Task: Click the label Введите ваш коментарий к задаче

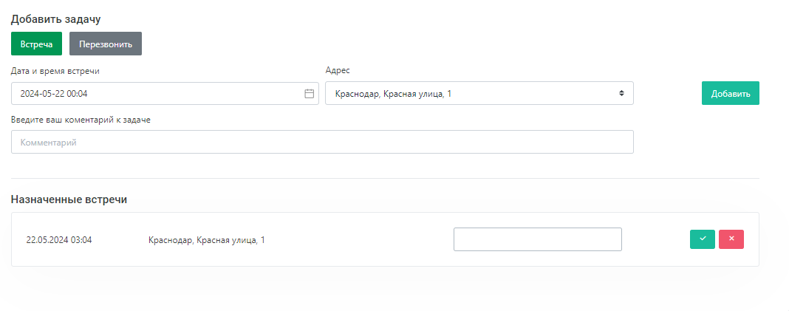Action: [x=81, y=120]
